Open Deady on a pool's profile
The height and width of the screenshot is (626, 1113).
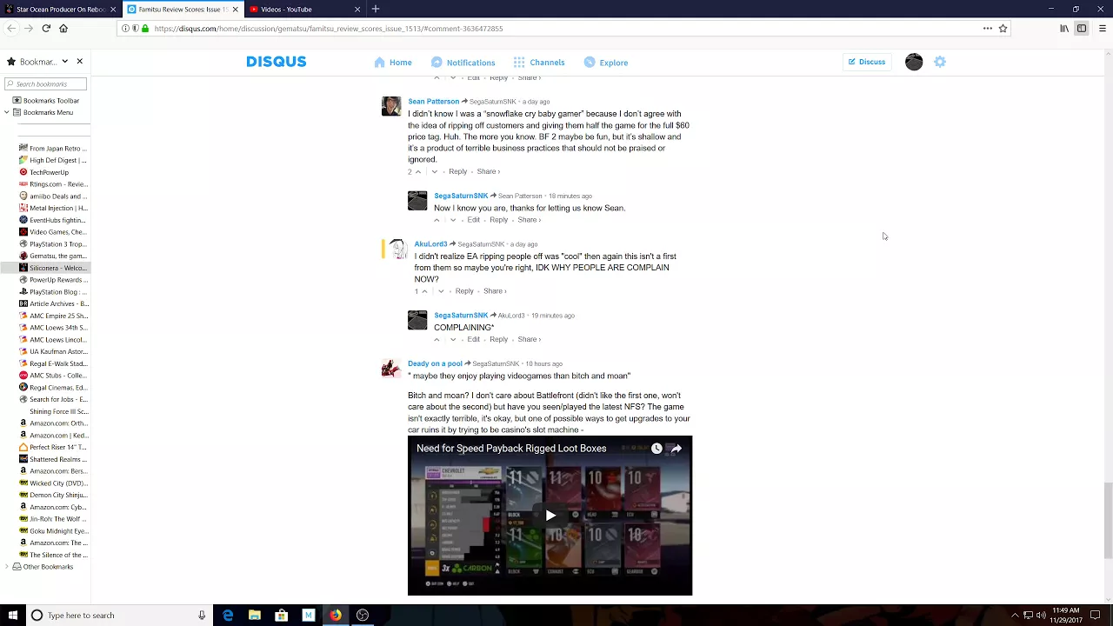pos(435,364)
